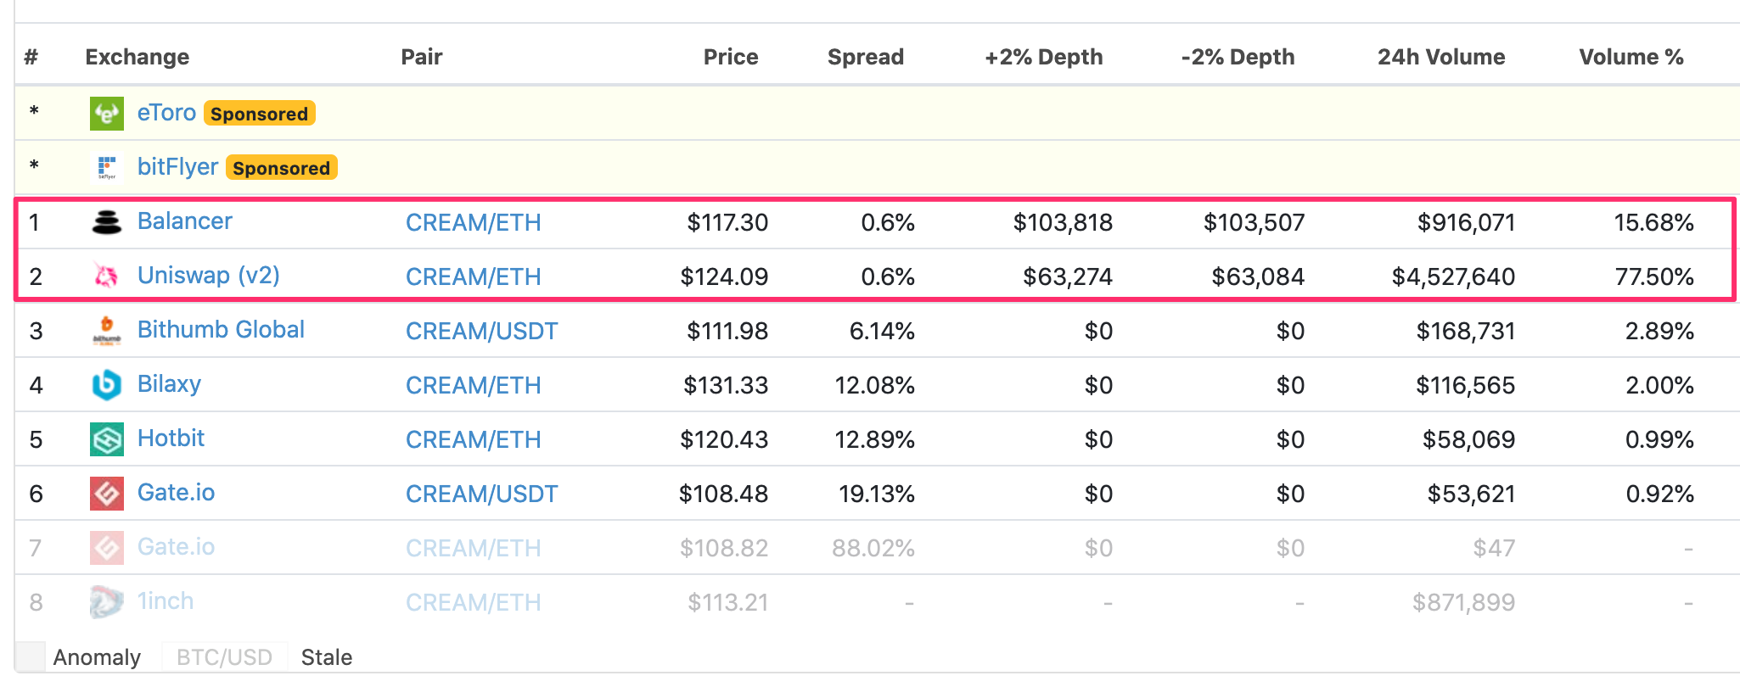This screenshot has height=687, width=1740.
Task: Click the Hotbit logo icon
Action: (107, 438)
